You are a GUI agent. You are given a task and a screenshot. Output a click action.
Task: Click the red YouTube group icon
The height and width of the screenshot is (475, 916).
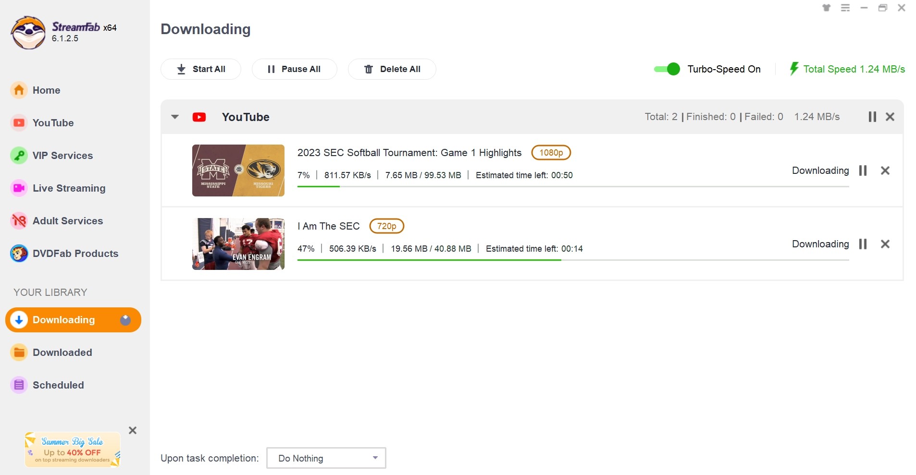199,117
